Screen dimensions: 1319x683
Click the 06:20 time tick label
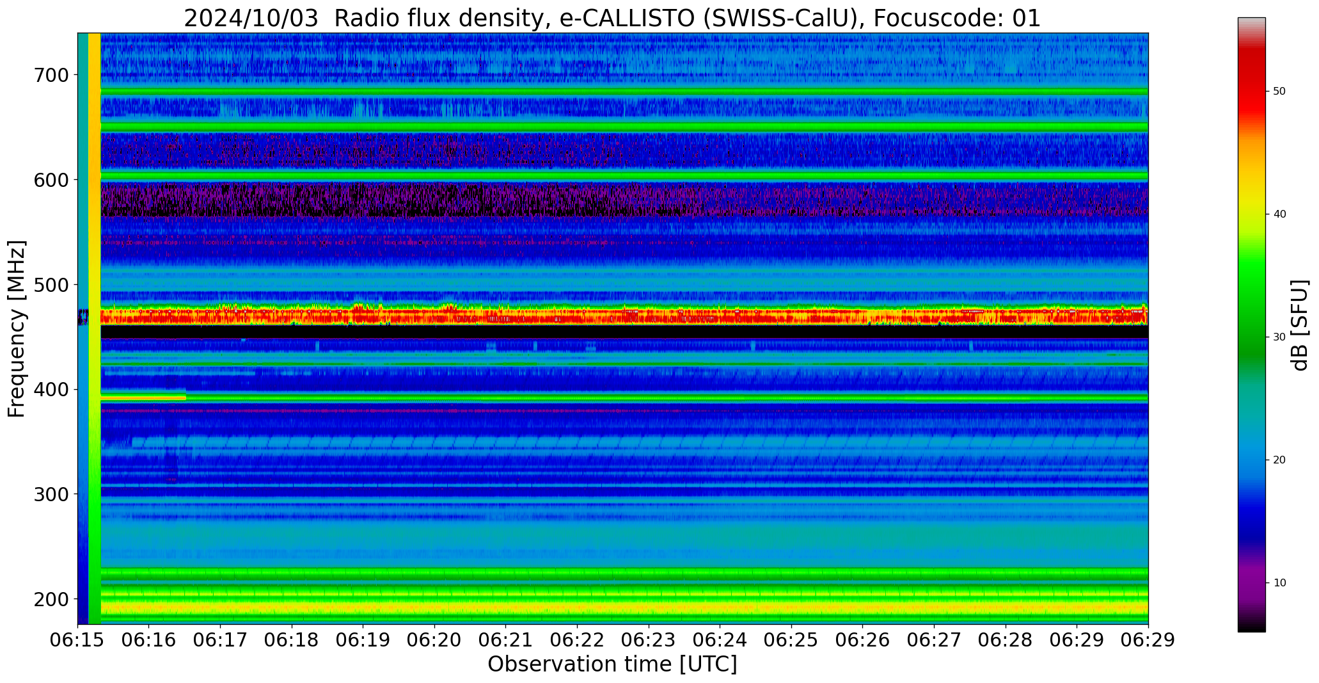tap(435, 640)
